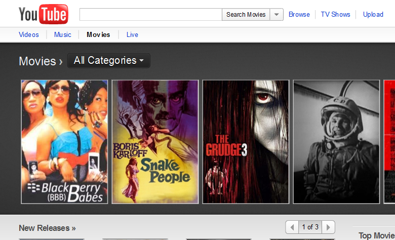Open the Browse link

[299, 14]
